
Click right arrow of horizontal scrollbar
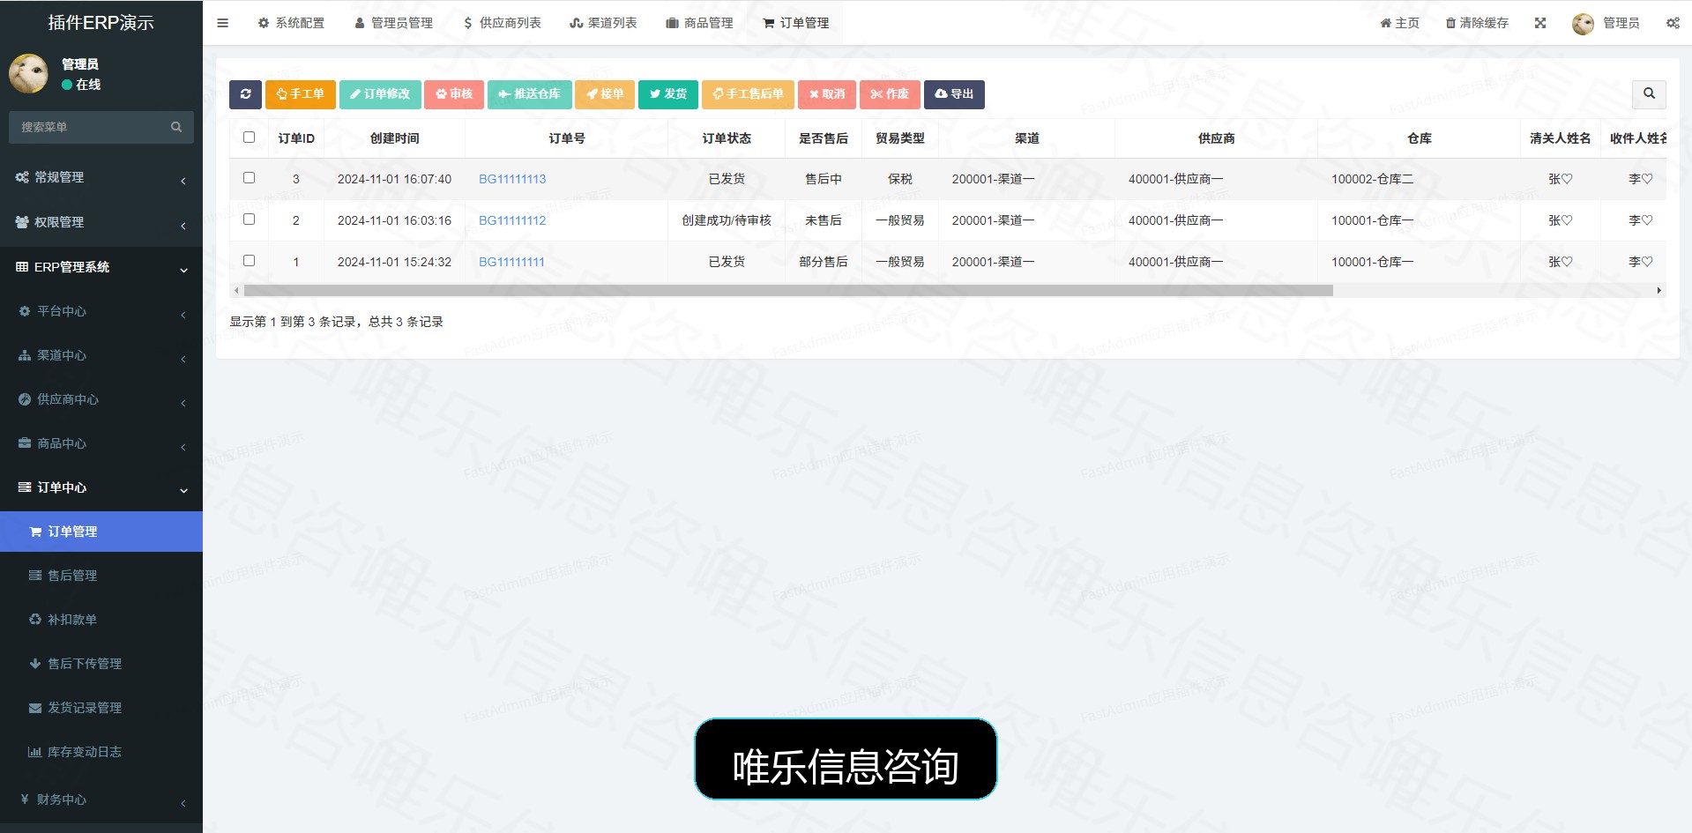coord(1659,290)
